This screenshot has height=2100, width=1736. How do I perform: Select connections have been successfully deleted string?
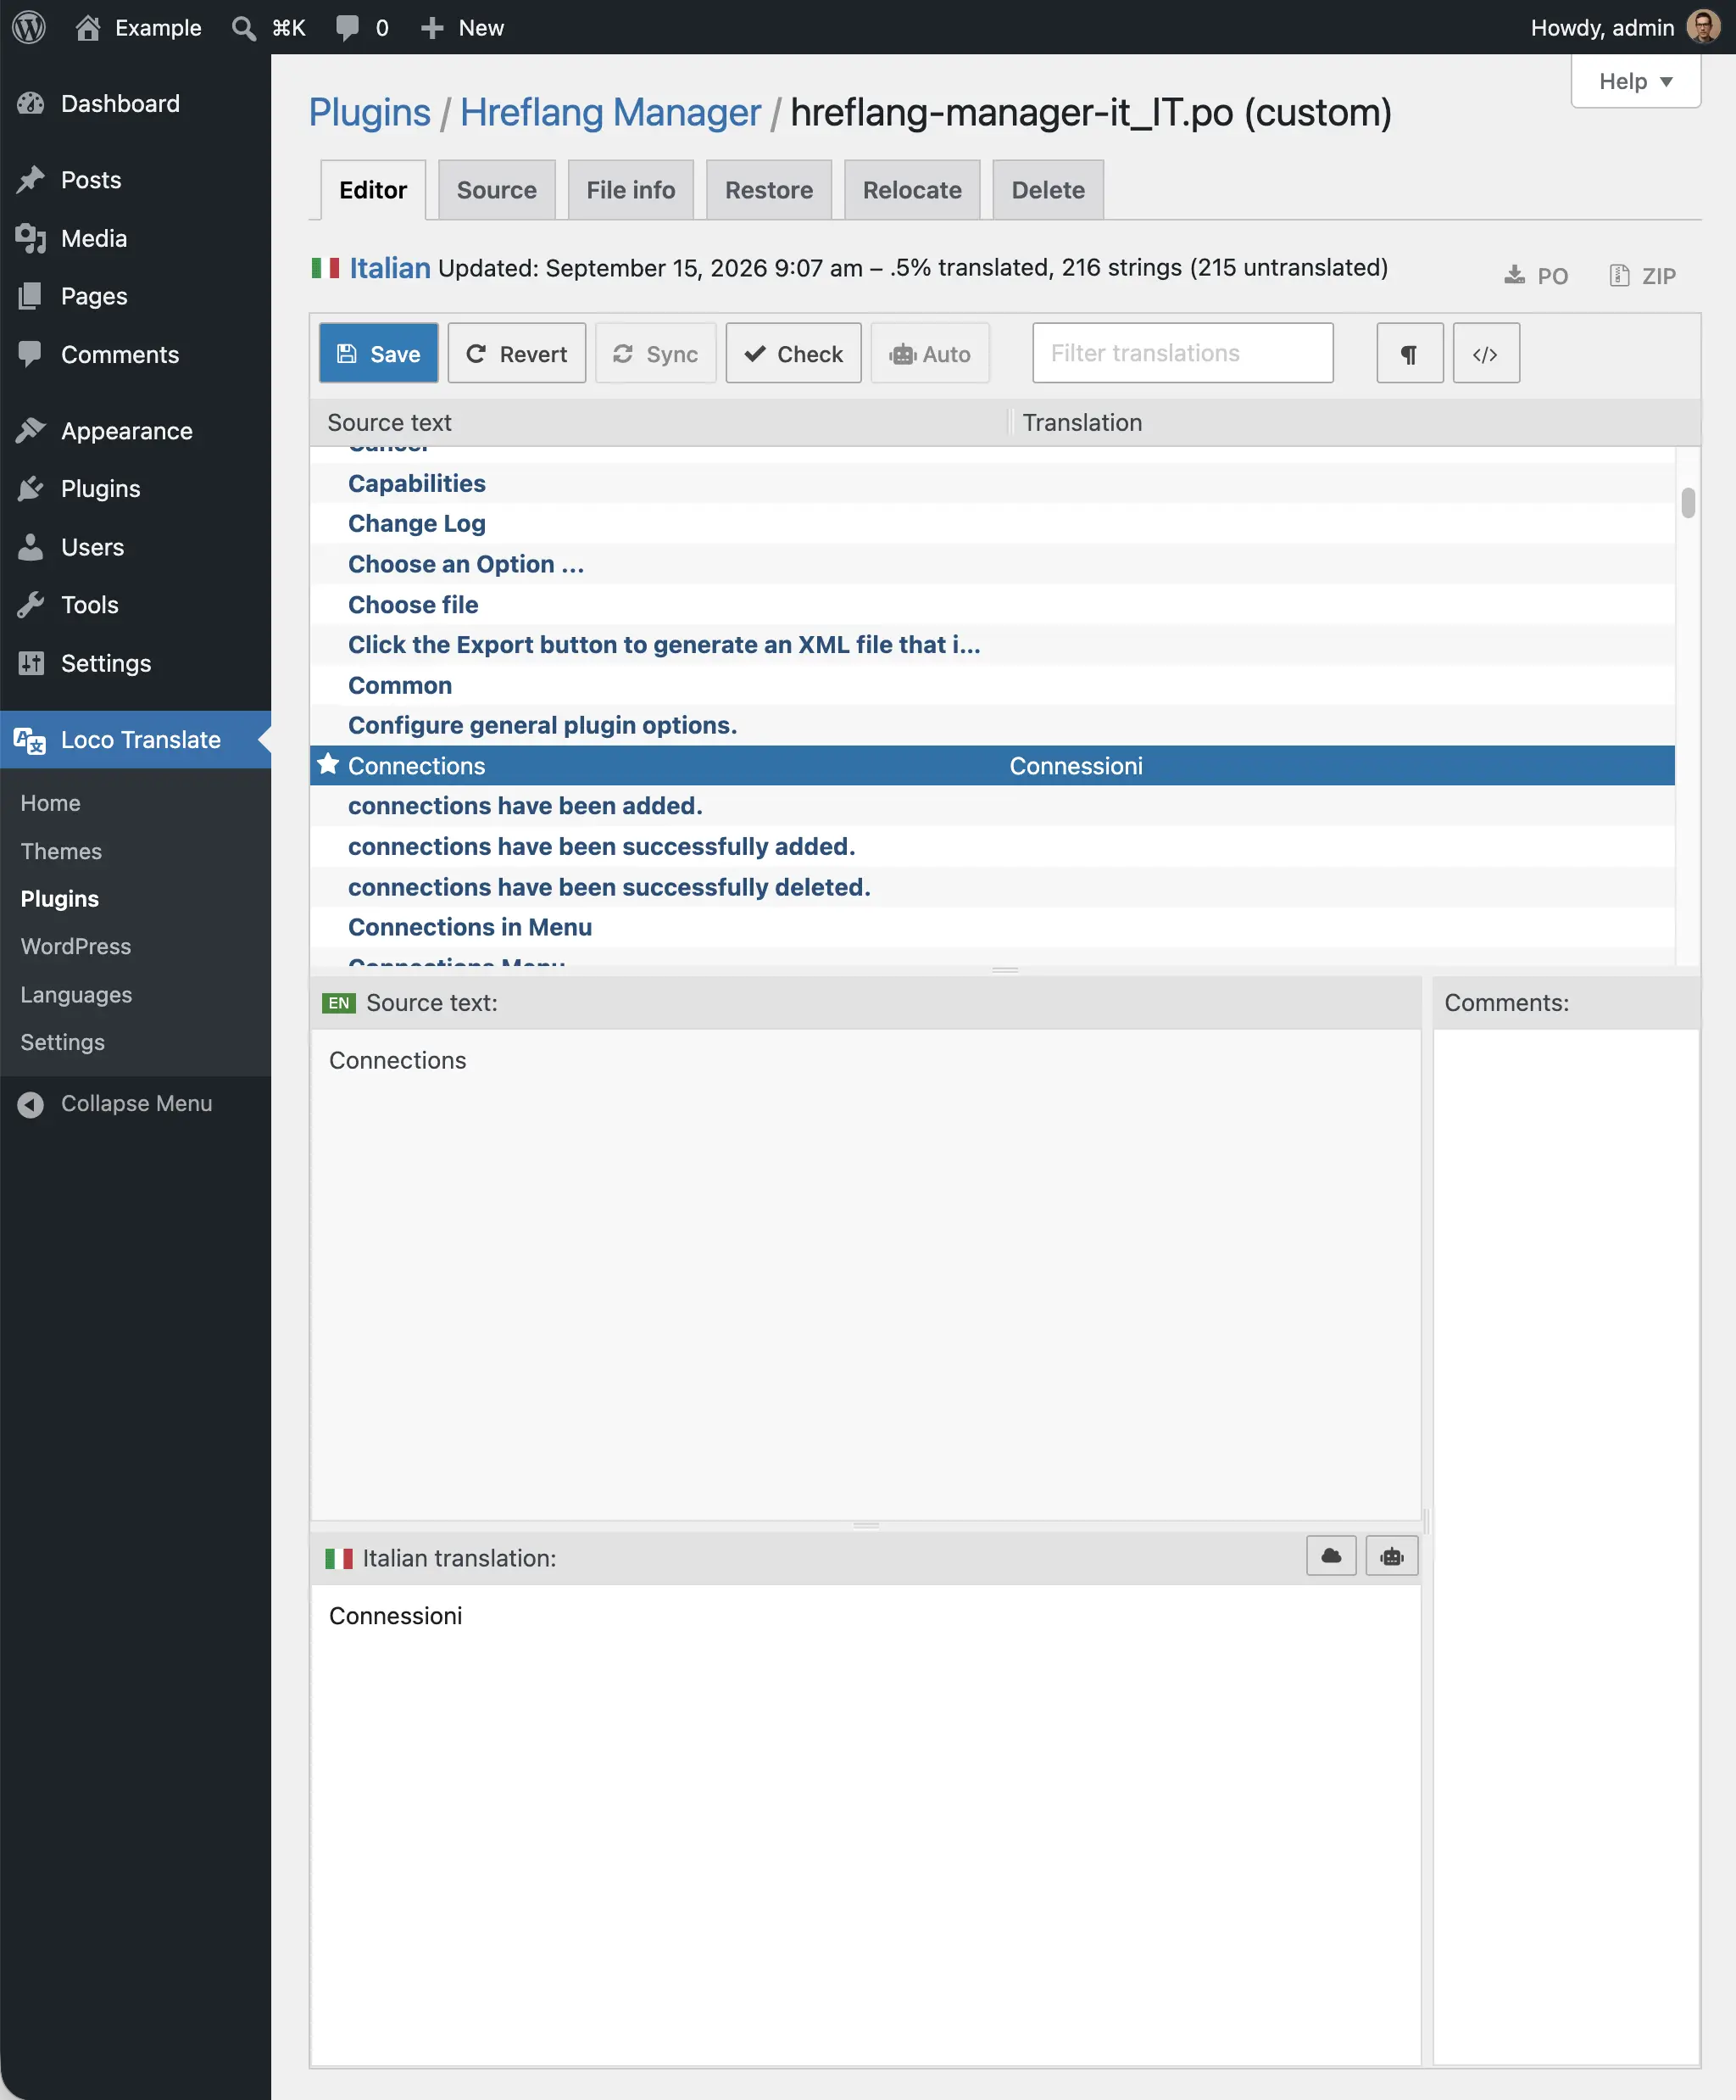pos(993,887)
